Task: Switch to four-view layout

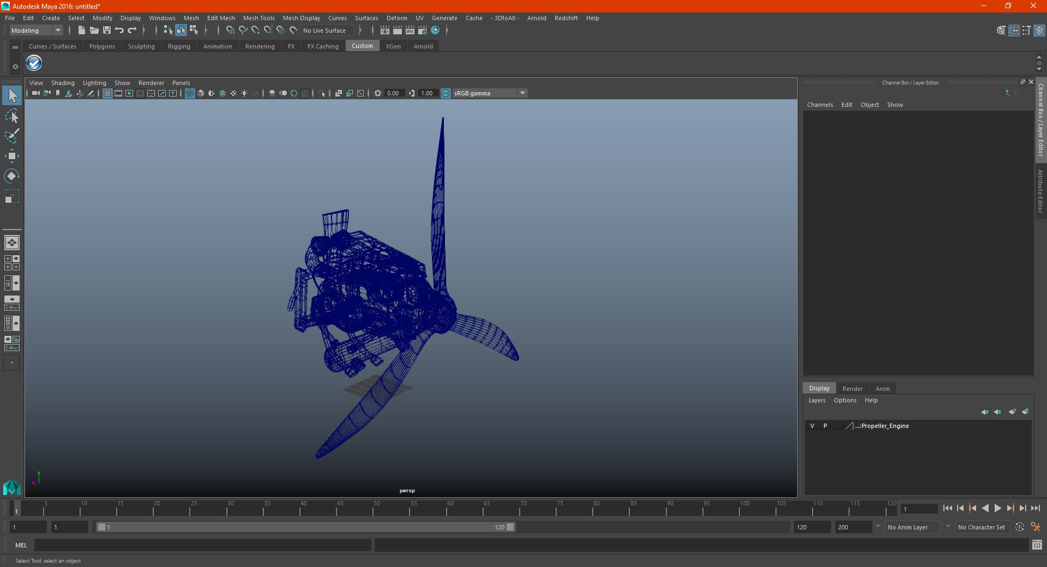Action: click(12, 263)
